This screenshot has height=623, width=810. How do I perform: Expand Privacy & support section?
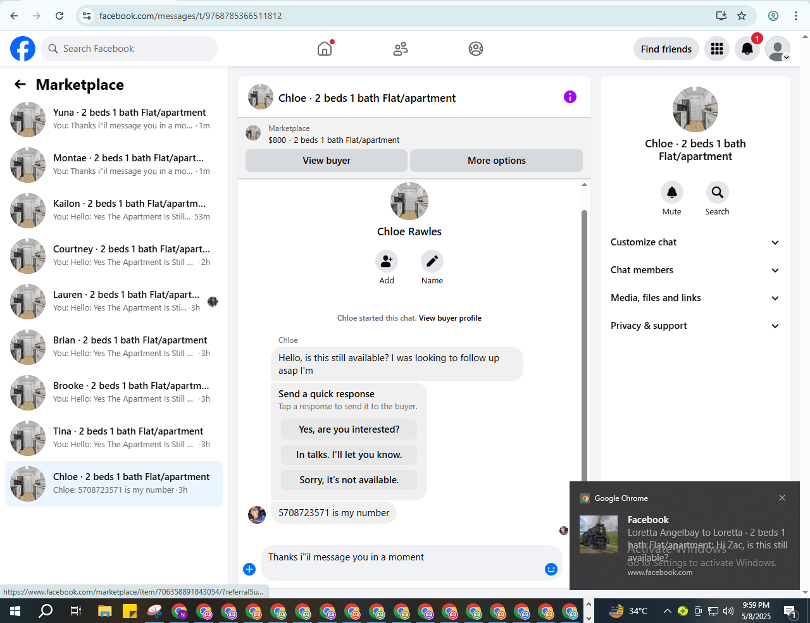pos(695,326)
